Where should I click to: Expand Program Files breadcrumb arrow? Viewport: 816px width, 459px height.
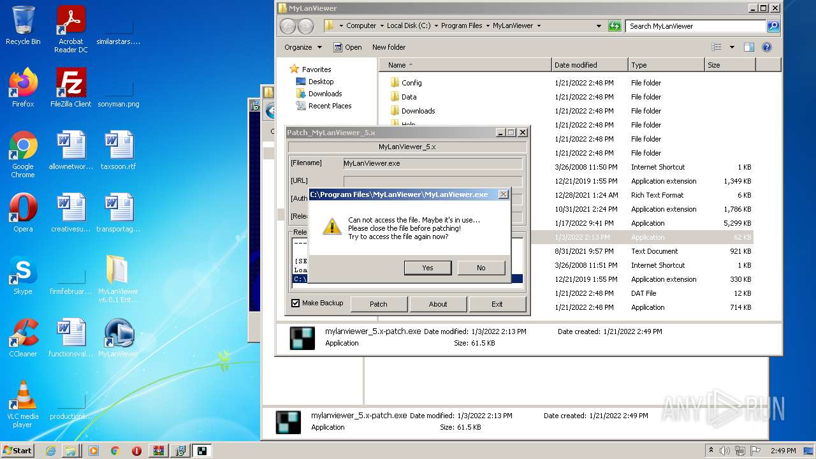click(x=488, y=26)
